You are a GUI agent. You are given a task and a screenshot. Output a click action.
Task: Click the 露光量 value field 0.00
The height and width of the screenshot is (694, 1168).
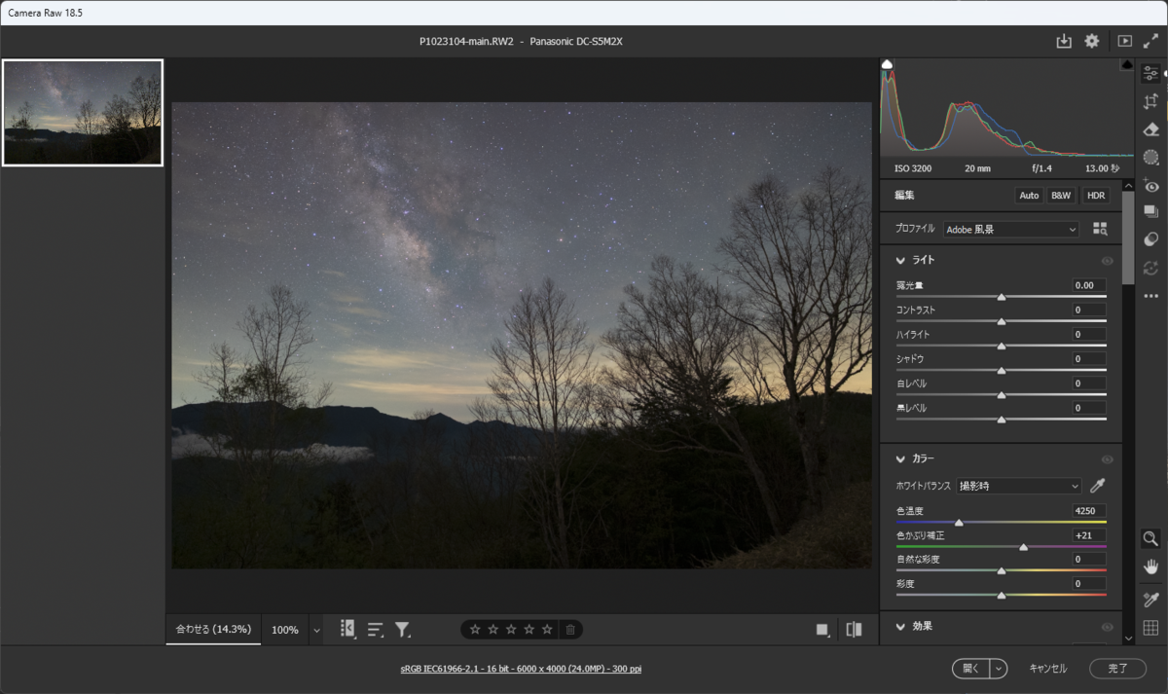[1089, 285]
